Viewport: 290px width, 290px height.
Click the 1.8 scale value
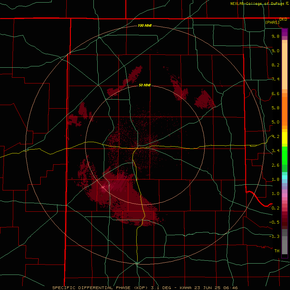275,179
